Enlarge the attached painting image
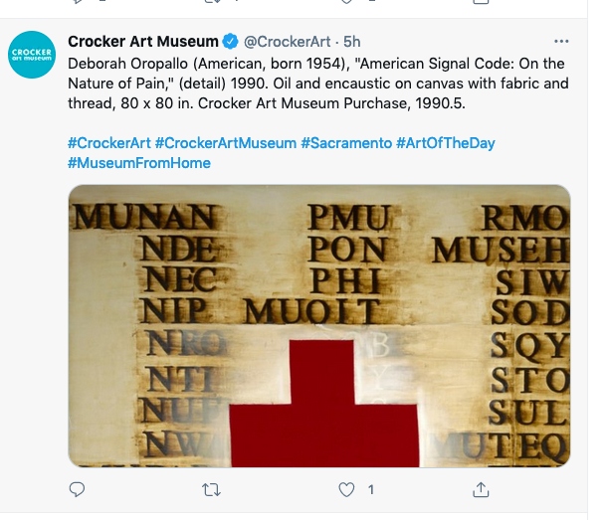Image resolution: width=606 pixels, height=520 pixels. pos(318,326)
